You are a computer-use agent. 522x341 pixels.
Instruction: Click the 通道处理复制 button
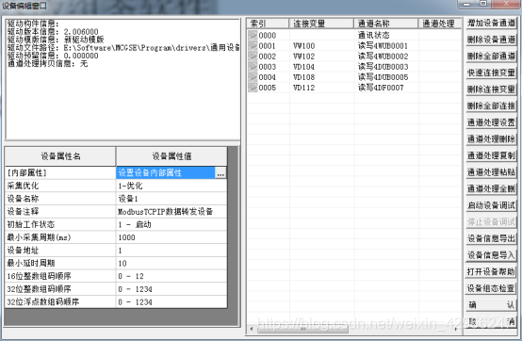pyautogui.click(x=491, y=155)
